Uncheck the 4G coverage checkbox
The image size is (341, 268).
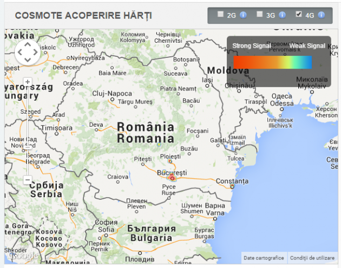pos(299,15)
